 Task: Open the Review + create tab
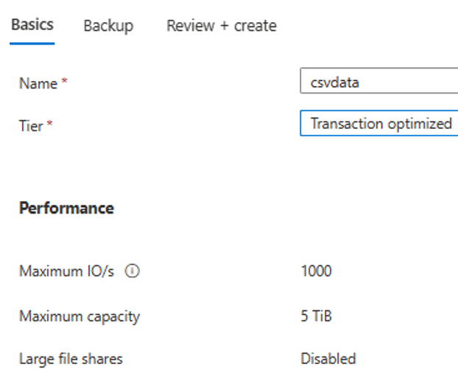pos(222,26)
